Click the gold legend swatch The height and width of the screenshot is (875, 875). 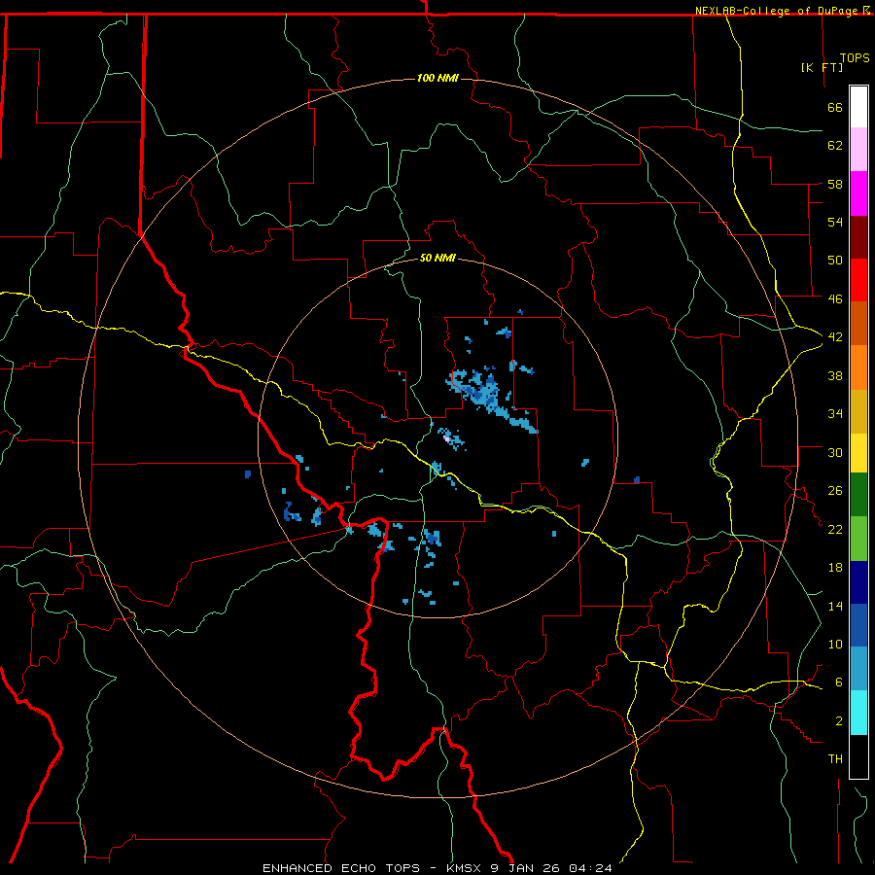(x=858, y=410)
